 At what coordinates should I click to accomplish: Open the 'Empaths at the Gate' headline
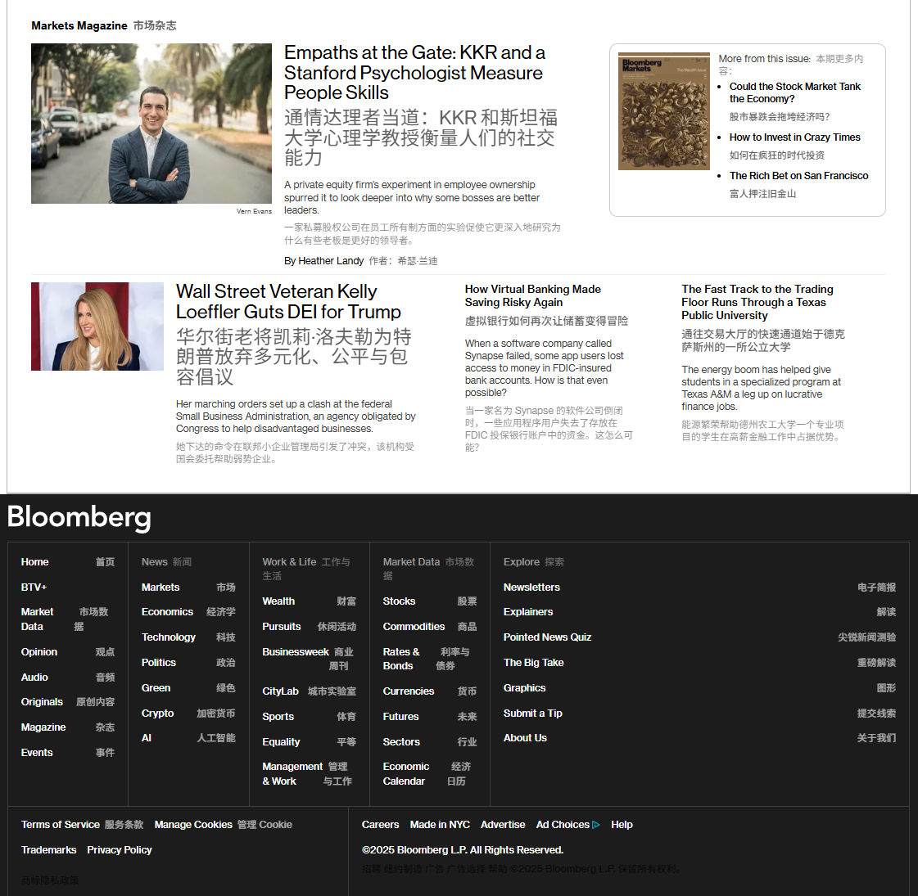point(414,73)
